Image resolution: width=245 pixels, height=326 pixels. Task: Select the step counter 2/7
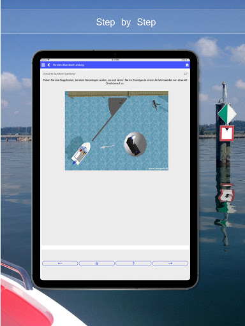(186, 74)
